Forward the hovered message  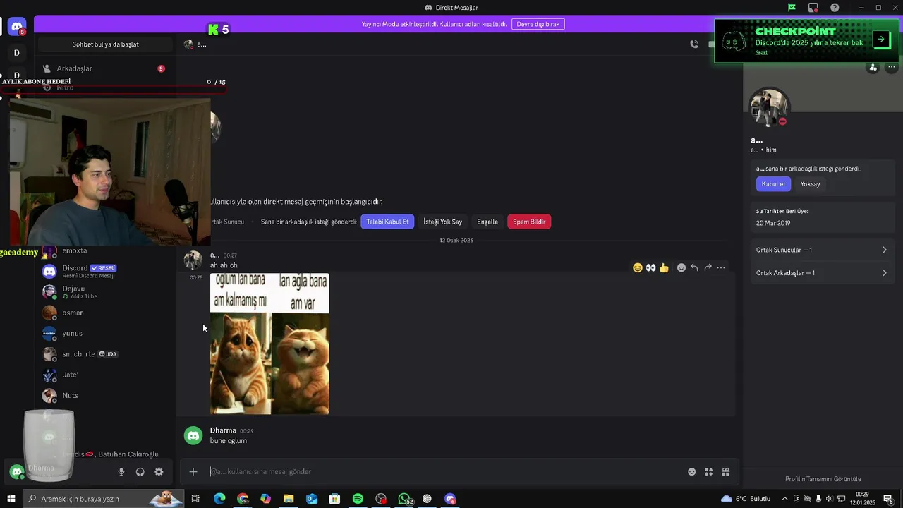pyautogui.click(x=708, y=267)
